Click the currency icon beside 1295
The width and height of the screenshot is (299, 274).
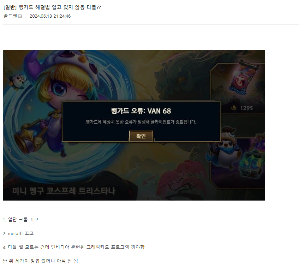coord(234,108)
